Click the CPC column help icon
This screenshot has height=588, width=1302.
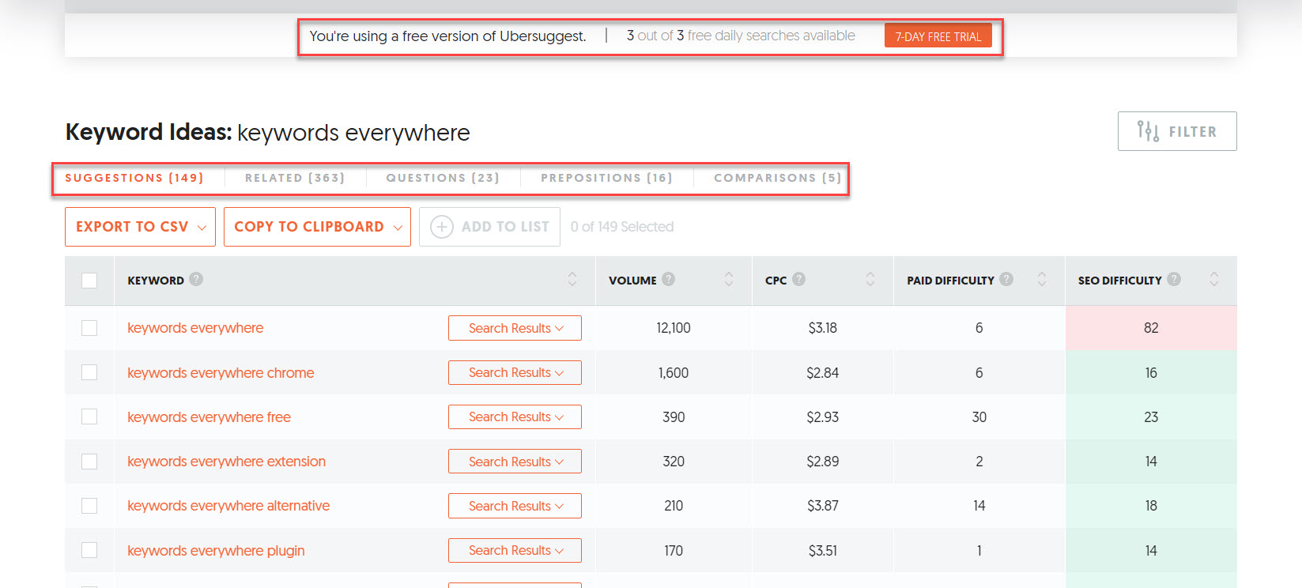click(x=798, y=279)
